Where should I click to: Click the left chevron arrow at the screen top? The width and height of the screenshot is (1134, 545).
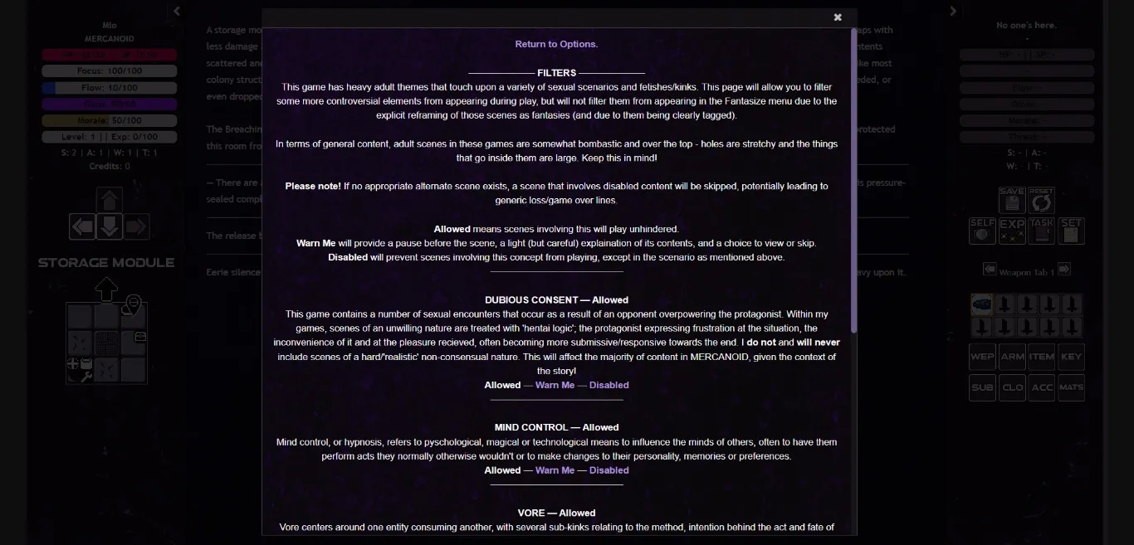(177, 11)
